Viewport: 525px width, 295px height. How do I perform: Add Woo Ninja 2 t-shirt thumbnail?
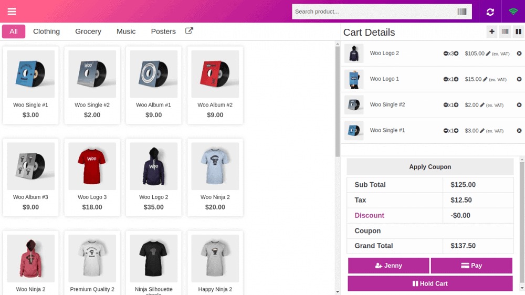click(215, 166)
